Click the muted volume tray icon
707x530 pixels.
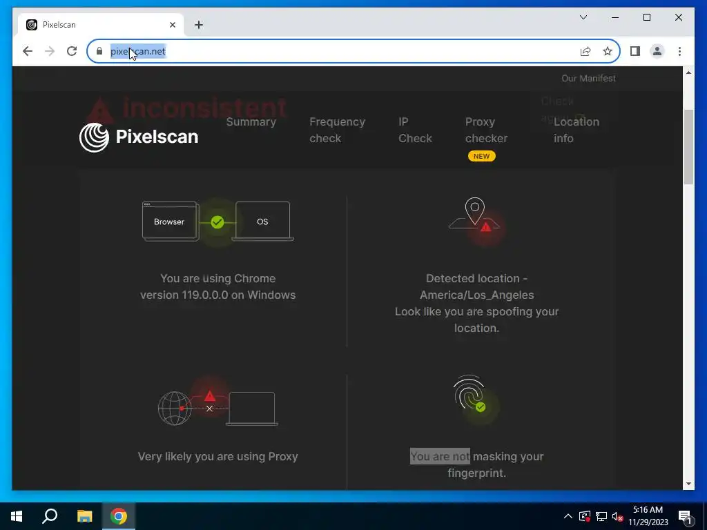pos(617,516)
